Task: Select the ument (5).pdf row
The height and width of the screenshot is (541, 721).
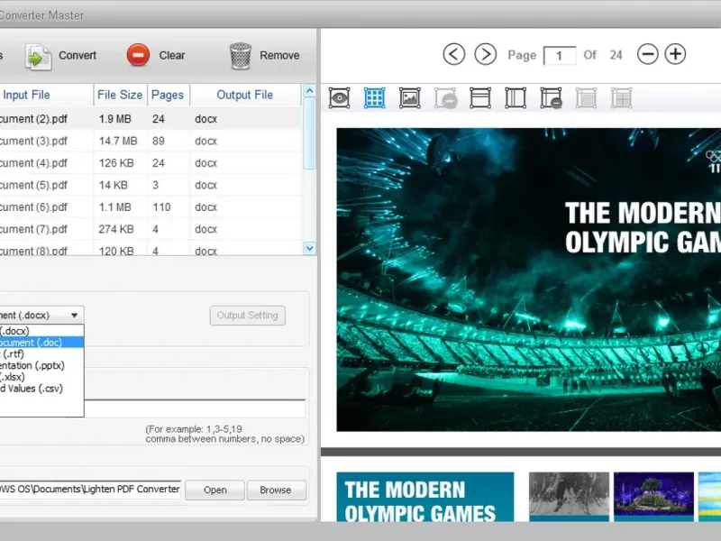Action: (x=151, y=185)
